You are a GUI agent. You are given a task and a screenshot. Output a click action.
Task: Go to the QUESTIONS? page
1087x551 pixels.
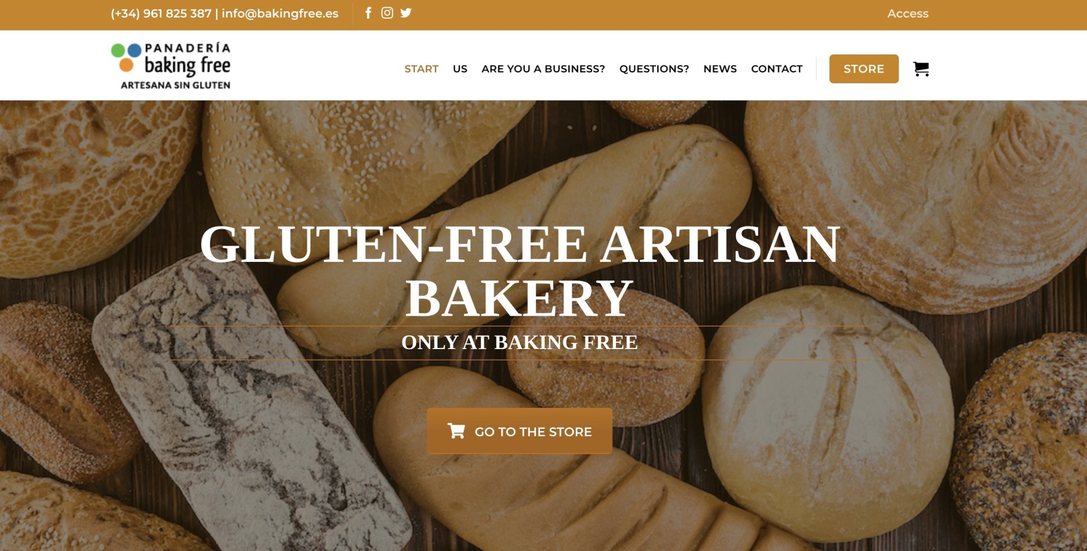654,69
